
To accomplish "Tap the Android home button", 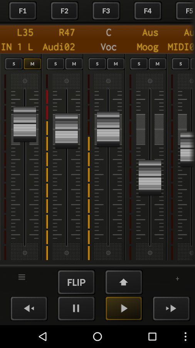I will coord(97,337).
